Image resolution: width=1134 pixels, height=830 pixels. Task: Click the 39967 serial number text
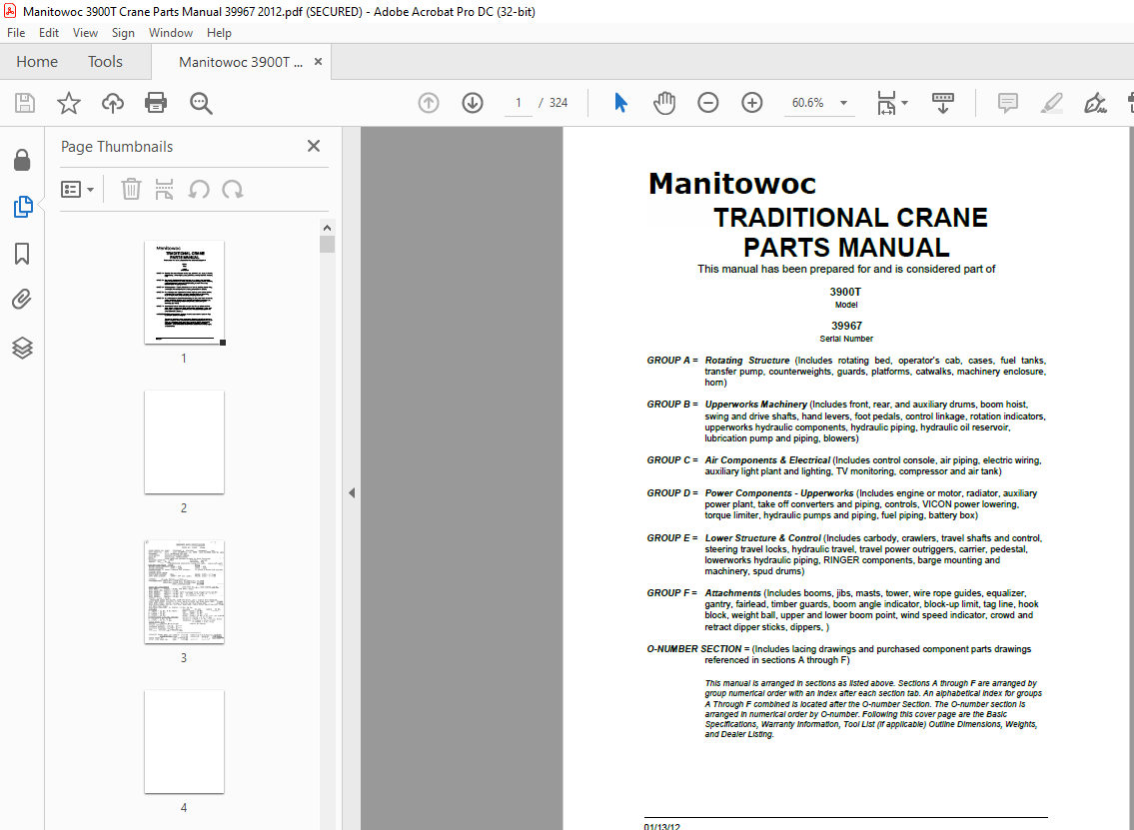tap(846, 326)
